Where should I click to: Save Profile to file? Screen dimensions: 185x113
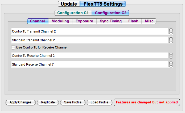pos(73,102)
